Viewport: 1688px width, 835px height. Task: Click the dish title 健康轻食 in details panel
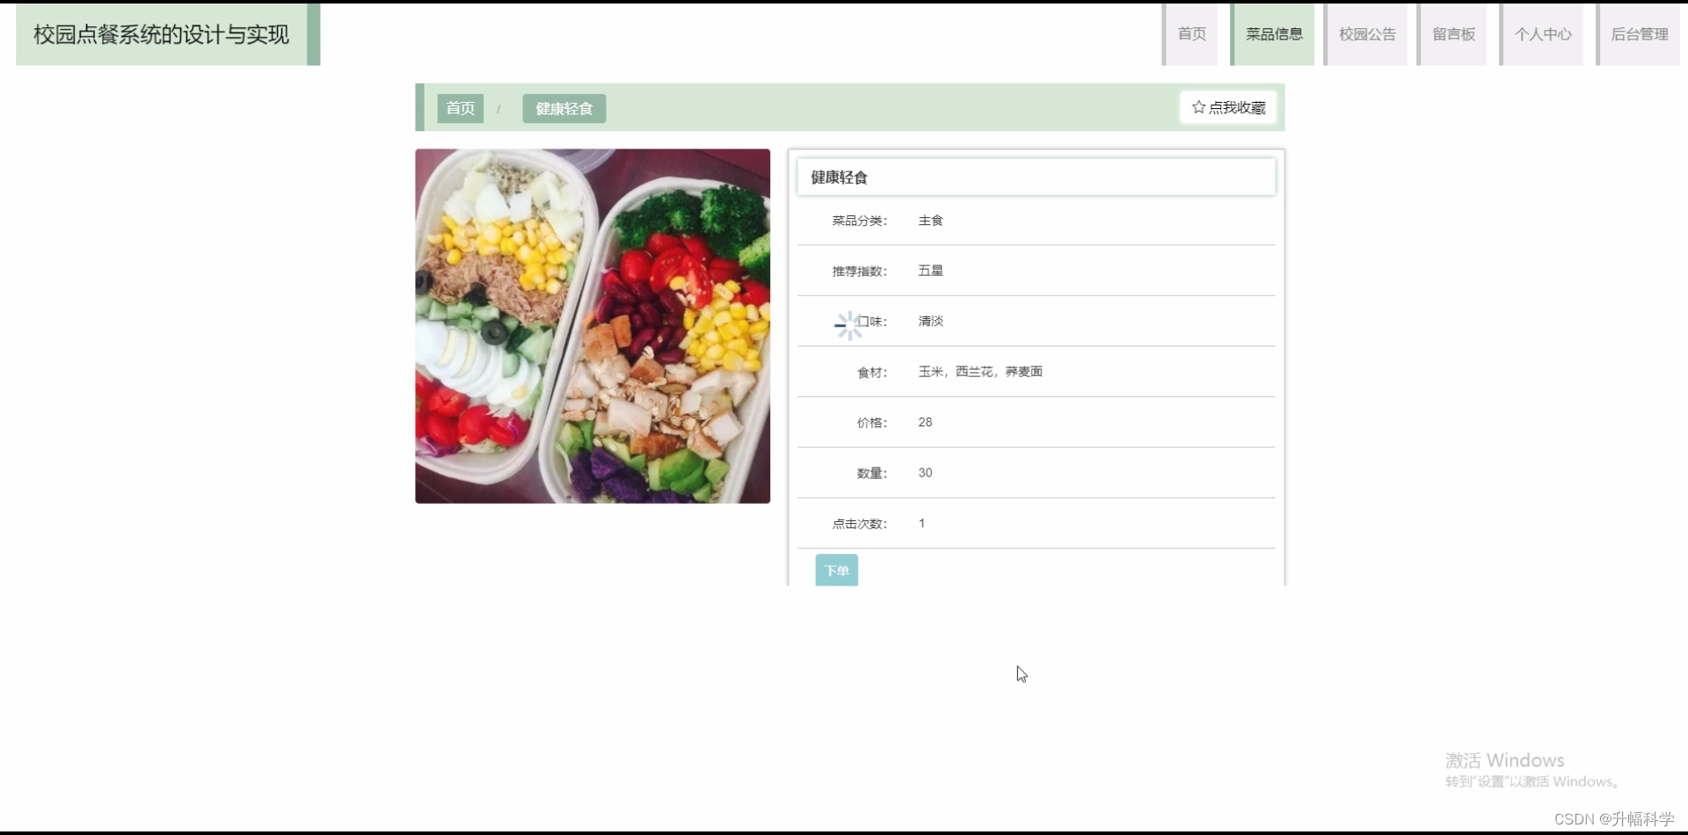pos(838,177)
